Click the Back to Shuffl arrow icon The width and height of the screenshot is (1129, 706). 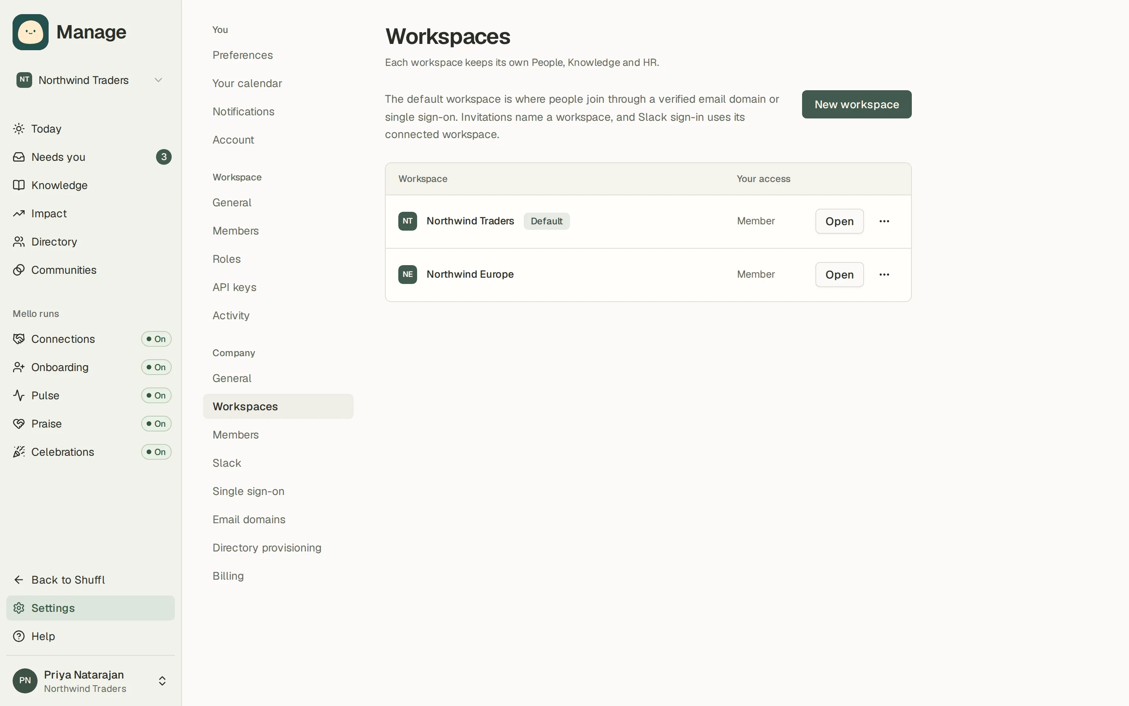(x=19, y=580)
